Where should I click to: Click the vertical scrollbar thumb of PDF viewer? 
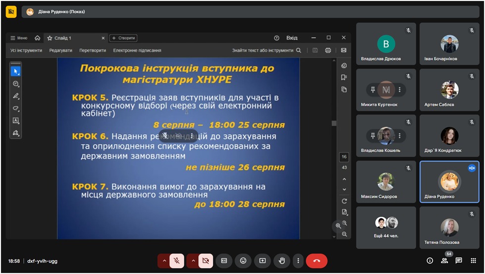coord(334,123)
